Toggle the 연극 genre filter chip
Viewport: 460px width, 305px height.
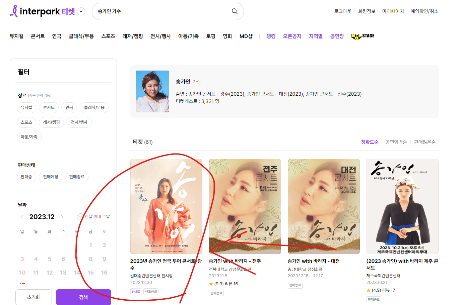[x=69, y=108]
